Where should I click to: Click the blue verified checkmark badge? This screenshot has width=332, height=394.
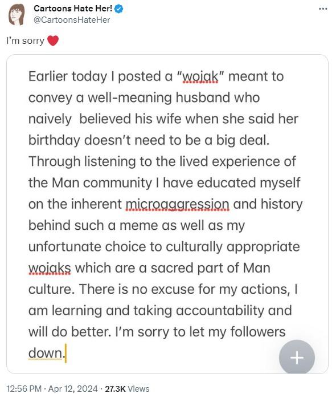[x=118, y=9]
